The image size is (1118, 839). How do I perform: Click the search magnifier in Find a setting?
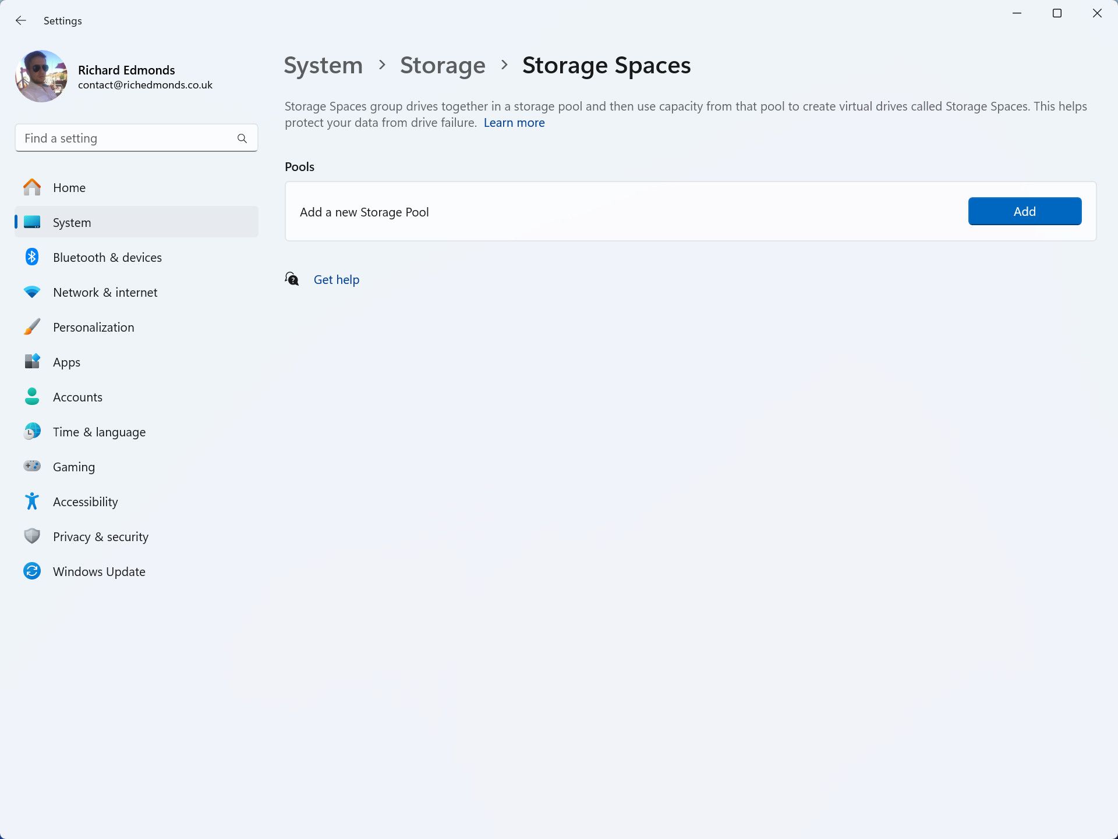242,138
